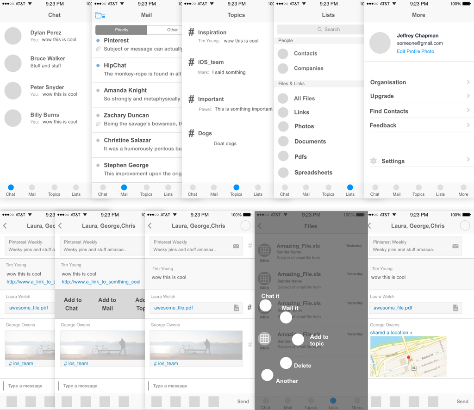Open Mail tab on the screen titled Chat

32,190
